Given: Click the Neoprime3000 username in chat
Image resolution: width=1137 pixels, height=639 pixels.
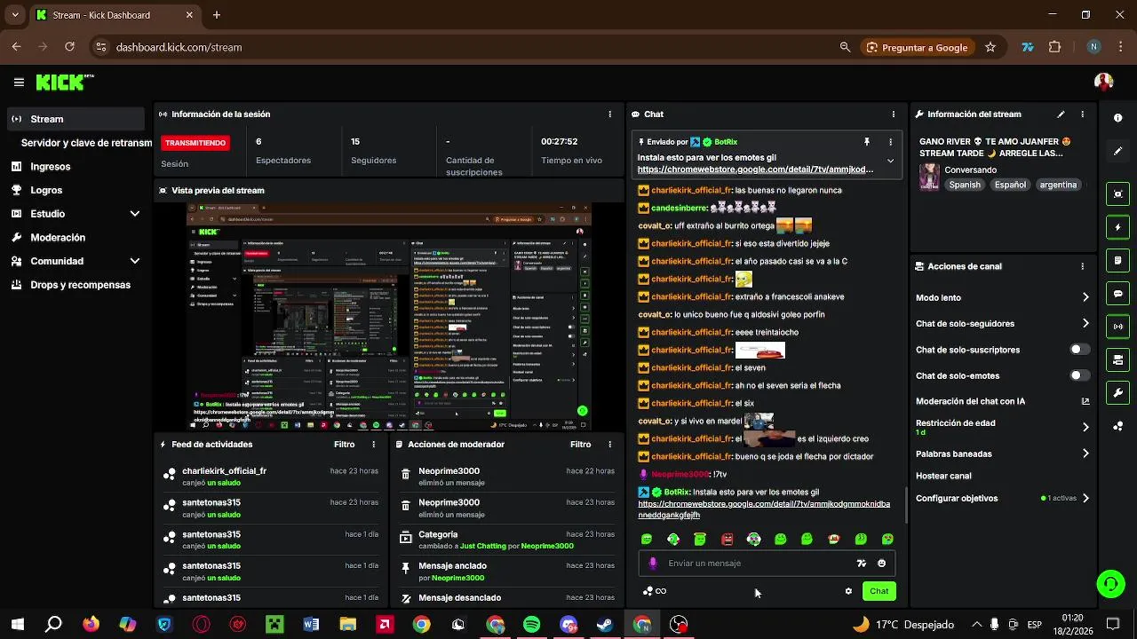Looking at the screenshot, I should [680, 474].
